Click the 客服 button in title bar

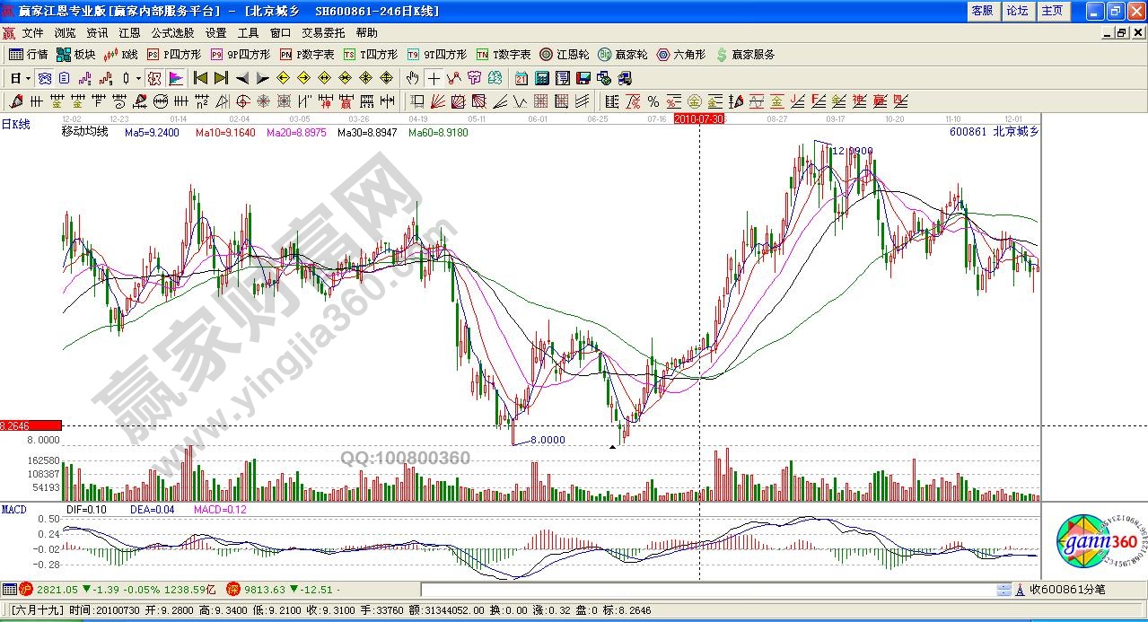pyautogui.click(x=982, y=11)
